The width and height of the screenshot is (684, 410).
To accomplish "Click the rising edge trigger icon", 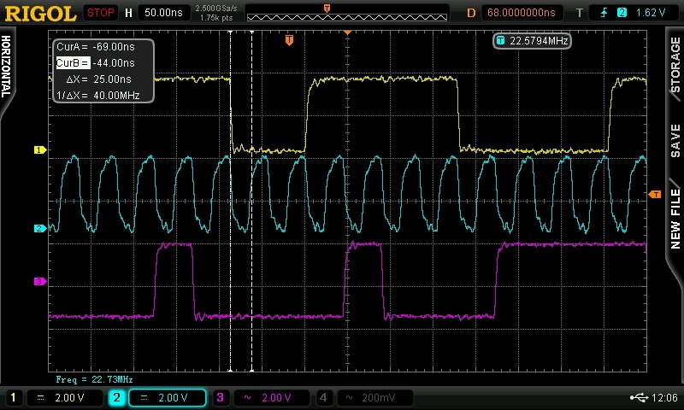I will point(604,13).
